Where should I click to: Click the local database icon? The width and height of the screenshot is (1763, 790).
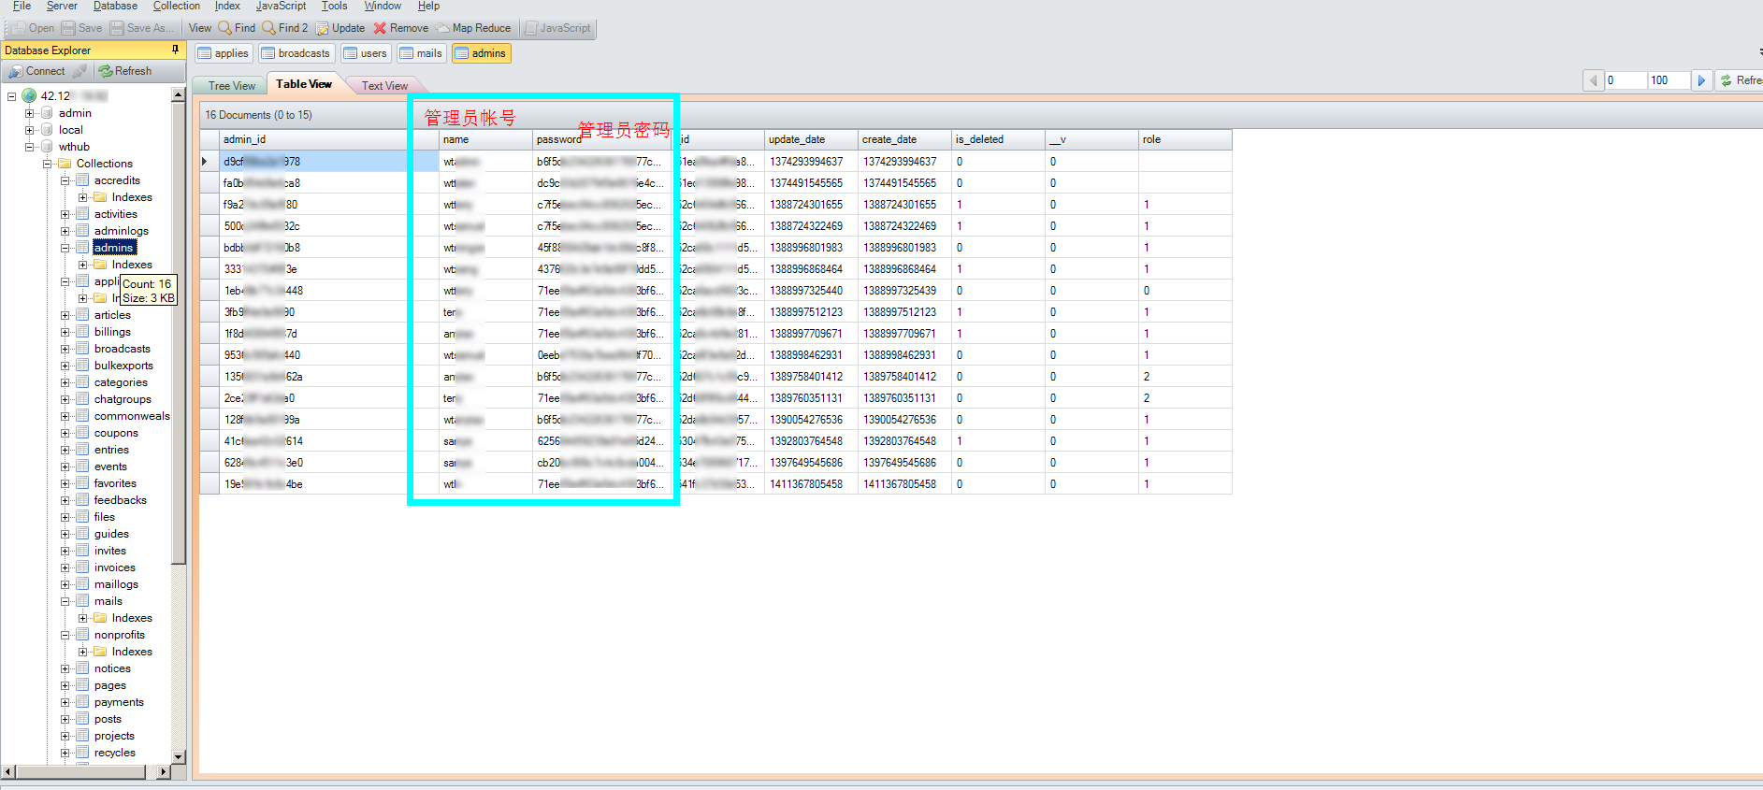click(47, 130)
